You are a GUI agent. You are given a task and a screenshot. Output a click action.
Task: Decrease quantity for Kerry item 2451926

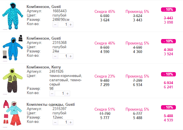pos(52,94)
